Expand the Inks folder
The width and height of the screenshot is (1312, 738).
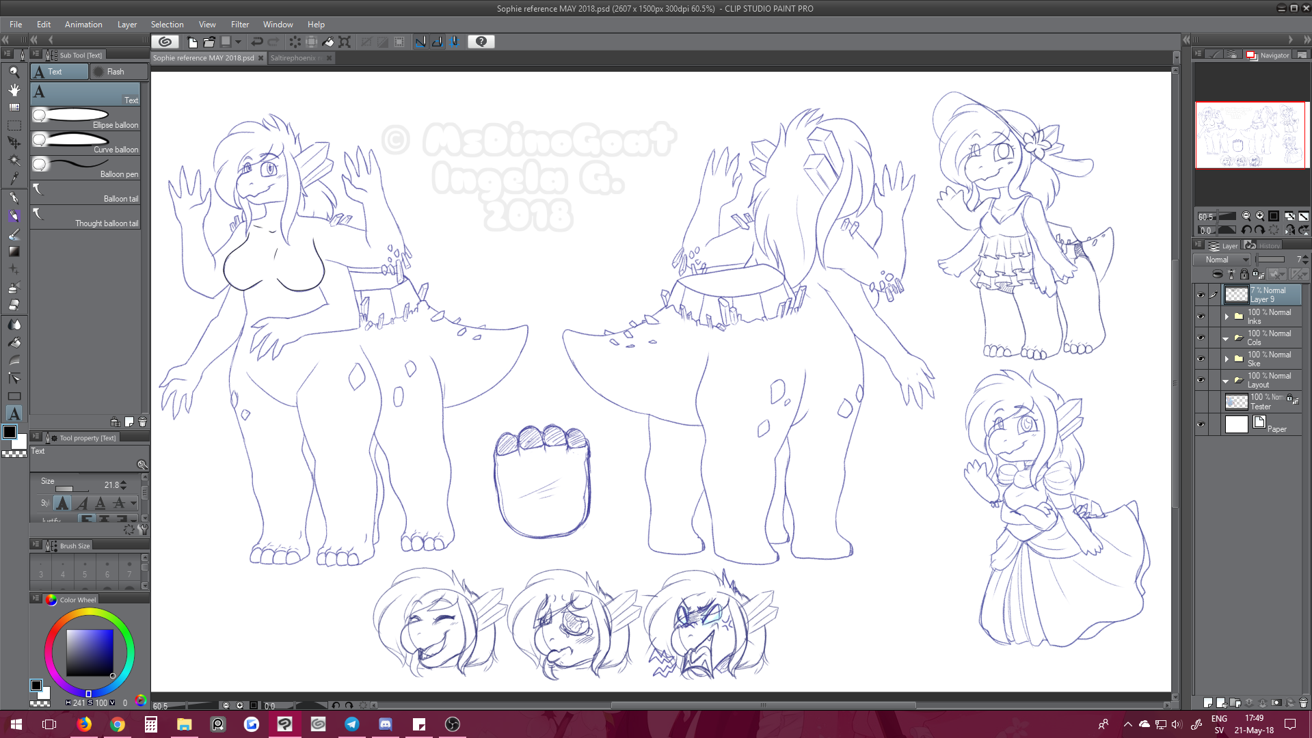tap(1227, 316)
